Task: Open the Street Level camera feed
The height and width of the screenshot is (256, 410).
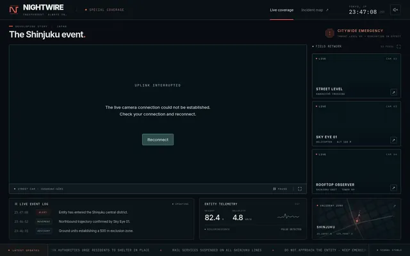Action: (393, 92)
